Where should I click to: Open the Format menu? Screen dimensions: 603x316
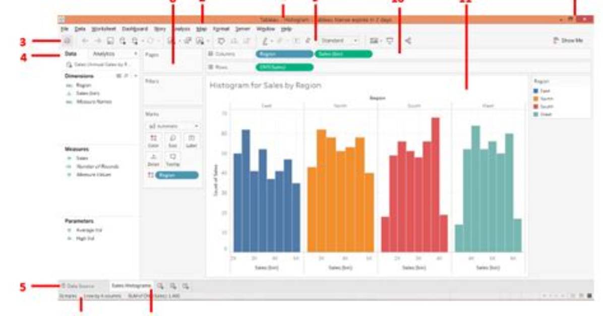click(221, 29)
